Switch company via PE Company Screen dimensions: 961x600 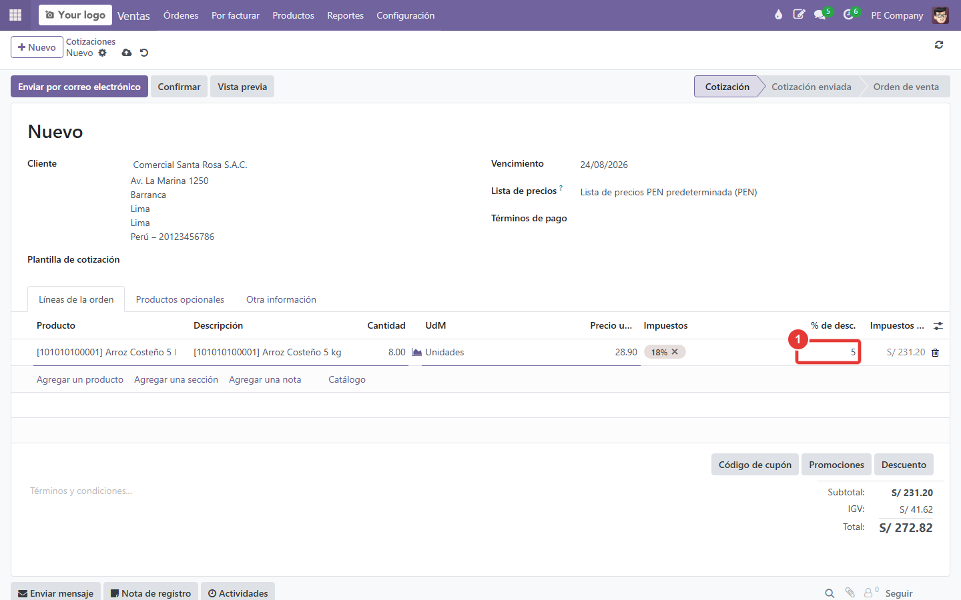(x=897, y=15)
